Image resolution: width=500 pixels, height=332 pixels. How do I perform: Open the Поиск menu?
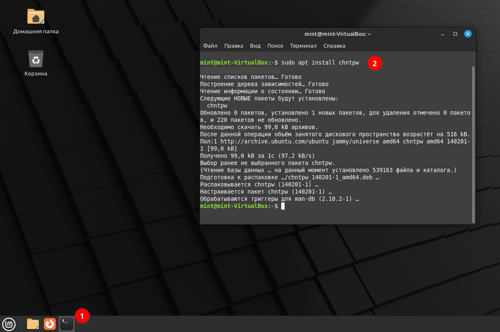click(275, 46)
